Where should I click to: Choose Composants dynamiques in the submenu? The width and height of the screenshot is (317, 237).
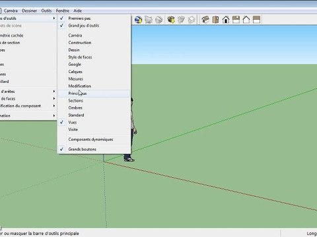point(94,140)
